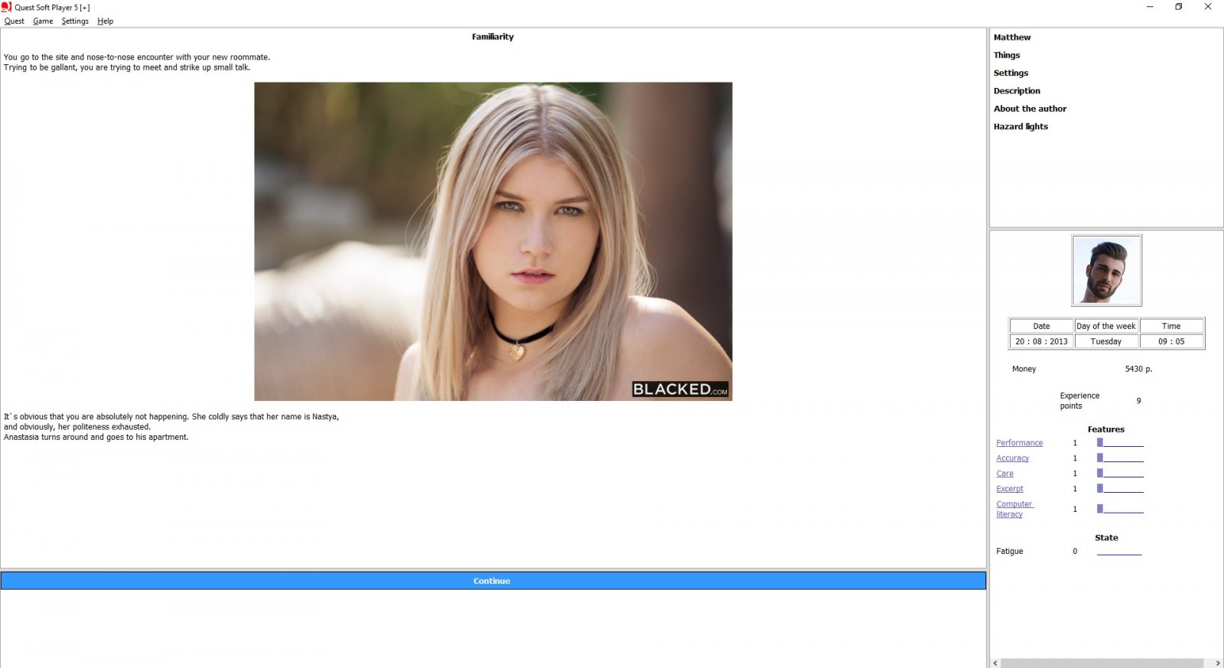Open the Help menu

click(x=105, y=21)
